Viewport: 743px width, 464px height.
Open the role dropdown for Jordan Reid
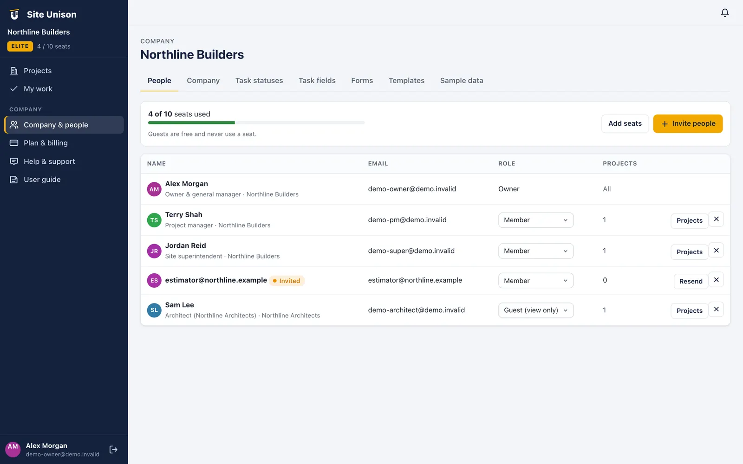tap(536, 251)
